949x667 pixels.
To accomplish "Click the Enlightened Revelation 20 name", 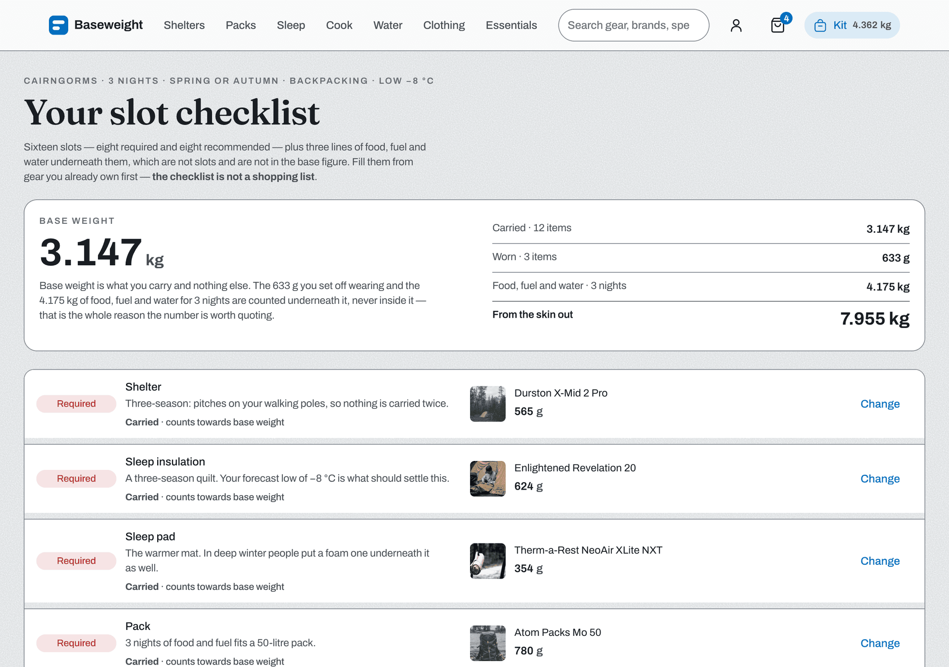I will tap(575, 468).
